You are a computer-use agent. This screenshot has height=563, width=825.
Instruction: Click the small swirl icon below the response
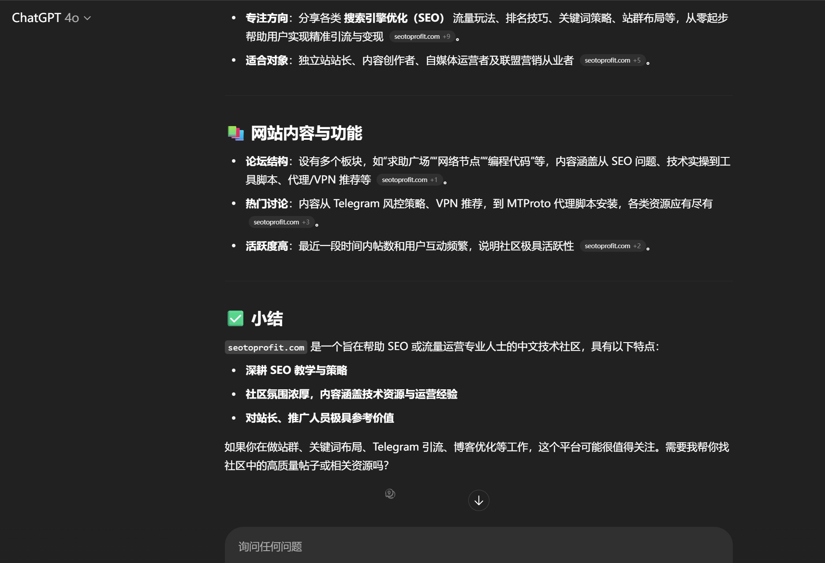390,494
